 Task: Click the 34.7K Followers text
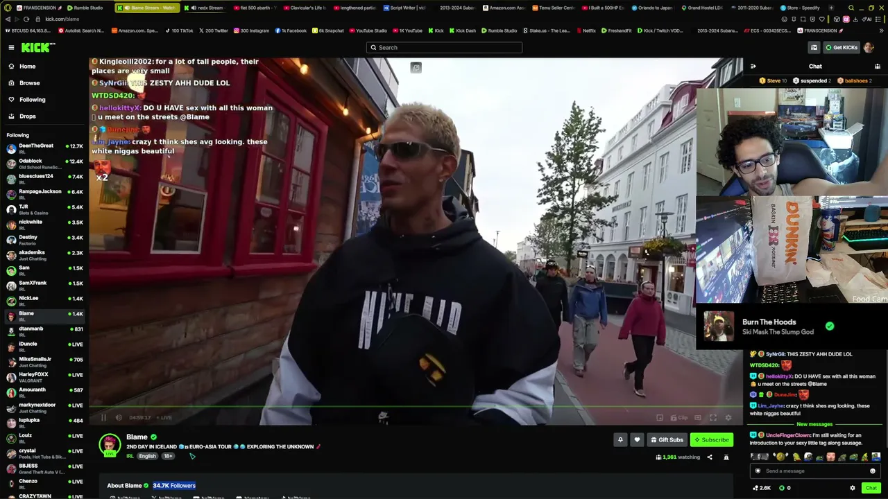[x=174, y=485]
